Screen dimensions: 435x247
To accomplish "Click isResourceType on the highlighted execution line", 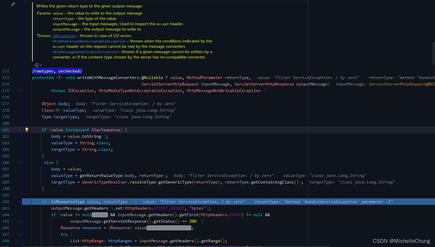I will 68,202.
